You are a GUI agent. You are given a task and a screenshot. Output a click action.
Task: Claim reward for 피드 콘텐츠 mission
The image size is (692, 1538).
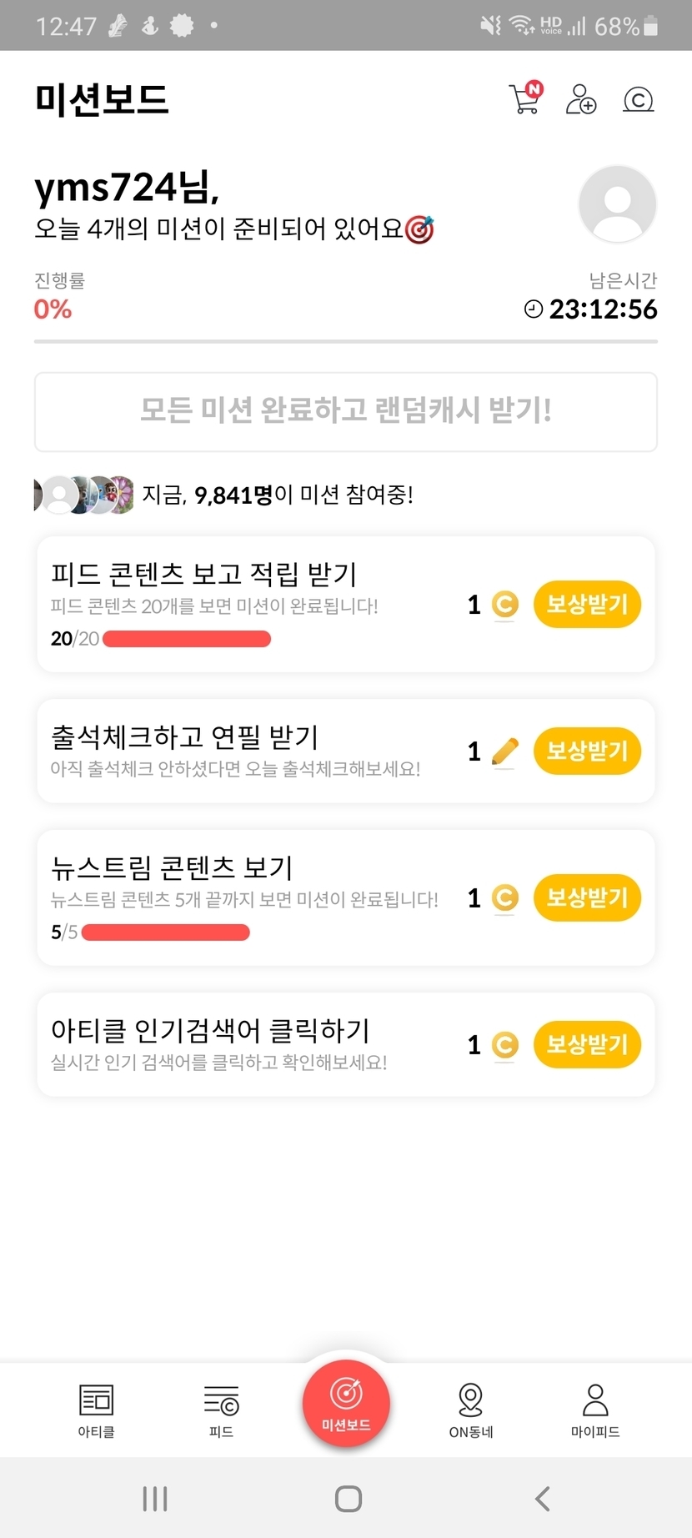coord(587,605)
